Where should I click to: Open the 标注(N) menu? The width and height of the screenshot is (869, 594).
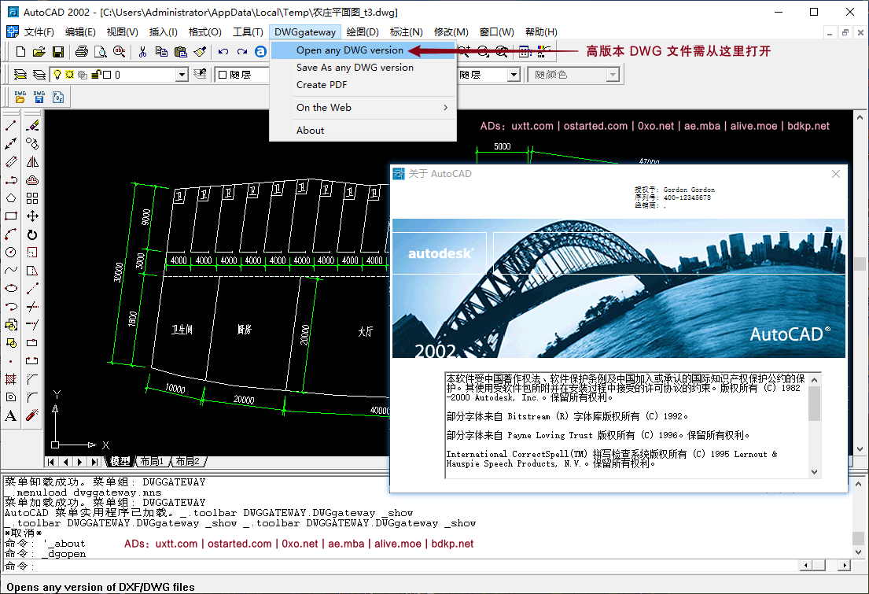coord(407,32)
